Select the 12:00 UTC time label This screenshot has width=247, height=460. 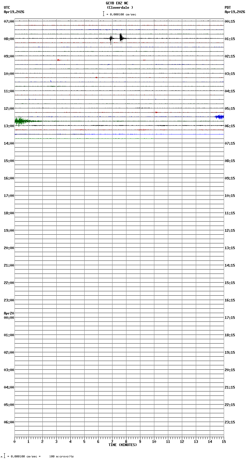point(9,109)
